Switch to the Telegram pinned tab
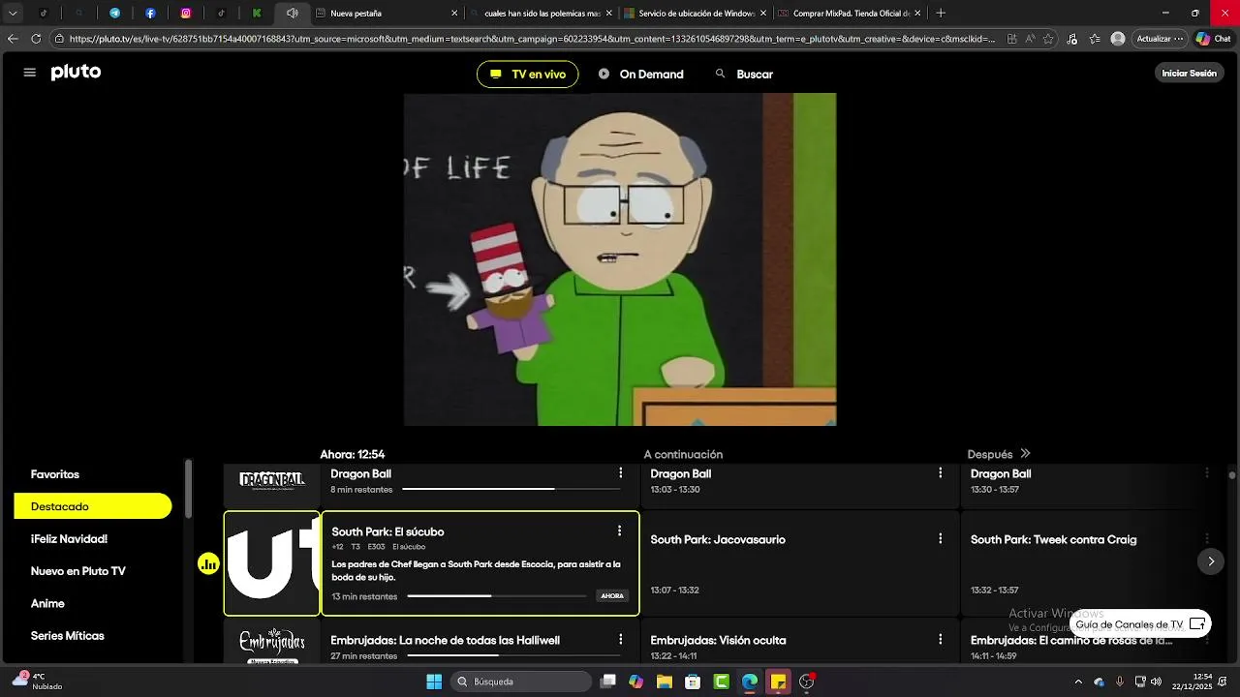Screen dimensions: 1240x697 click(114, 14)
